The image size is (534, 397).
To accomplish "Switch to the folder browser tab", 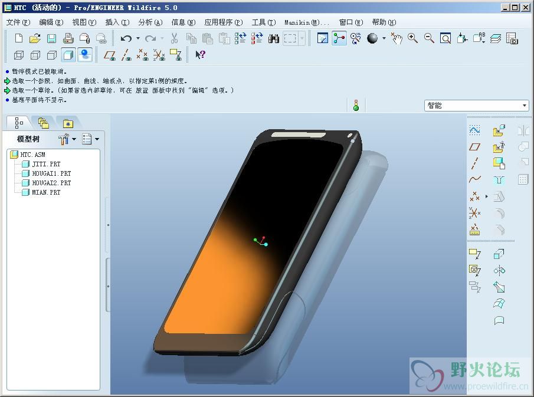I will [43, 123].
